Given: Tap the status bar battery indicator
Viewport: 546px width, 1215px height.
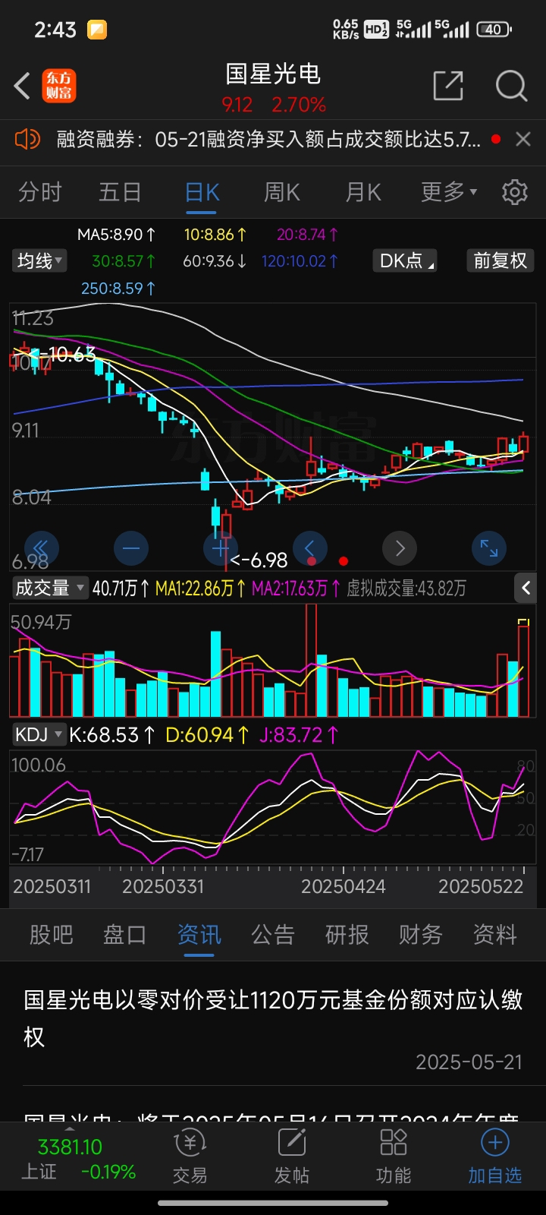Looking at the screenshot, I should pyautogui.click(x=494, y=30).
